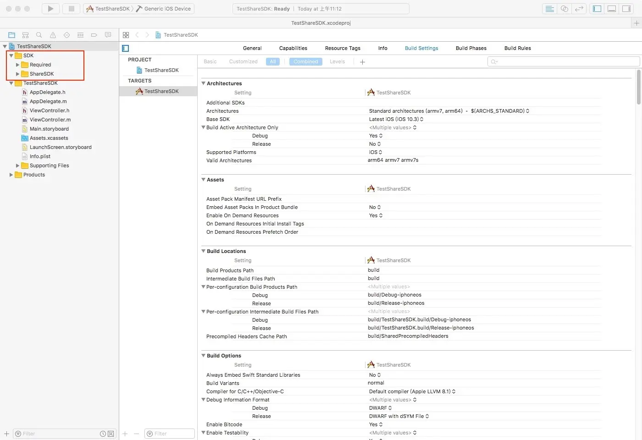Open Compiler for C/C++/Objective-C dropdown
This screenshot has width=642, height=440.
pyautogui.click(x=412, y=391)
